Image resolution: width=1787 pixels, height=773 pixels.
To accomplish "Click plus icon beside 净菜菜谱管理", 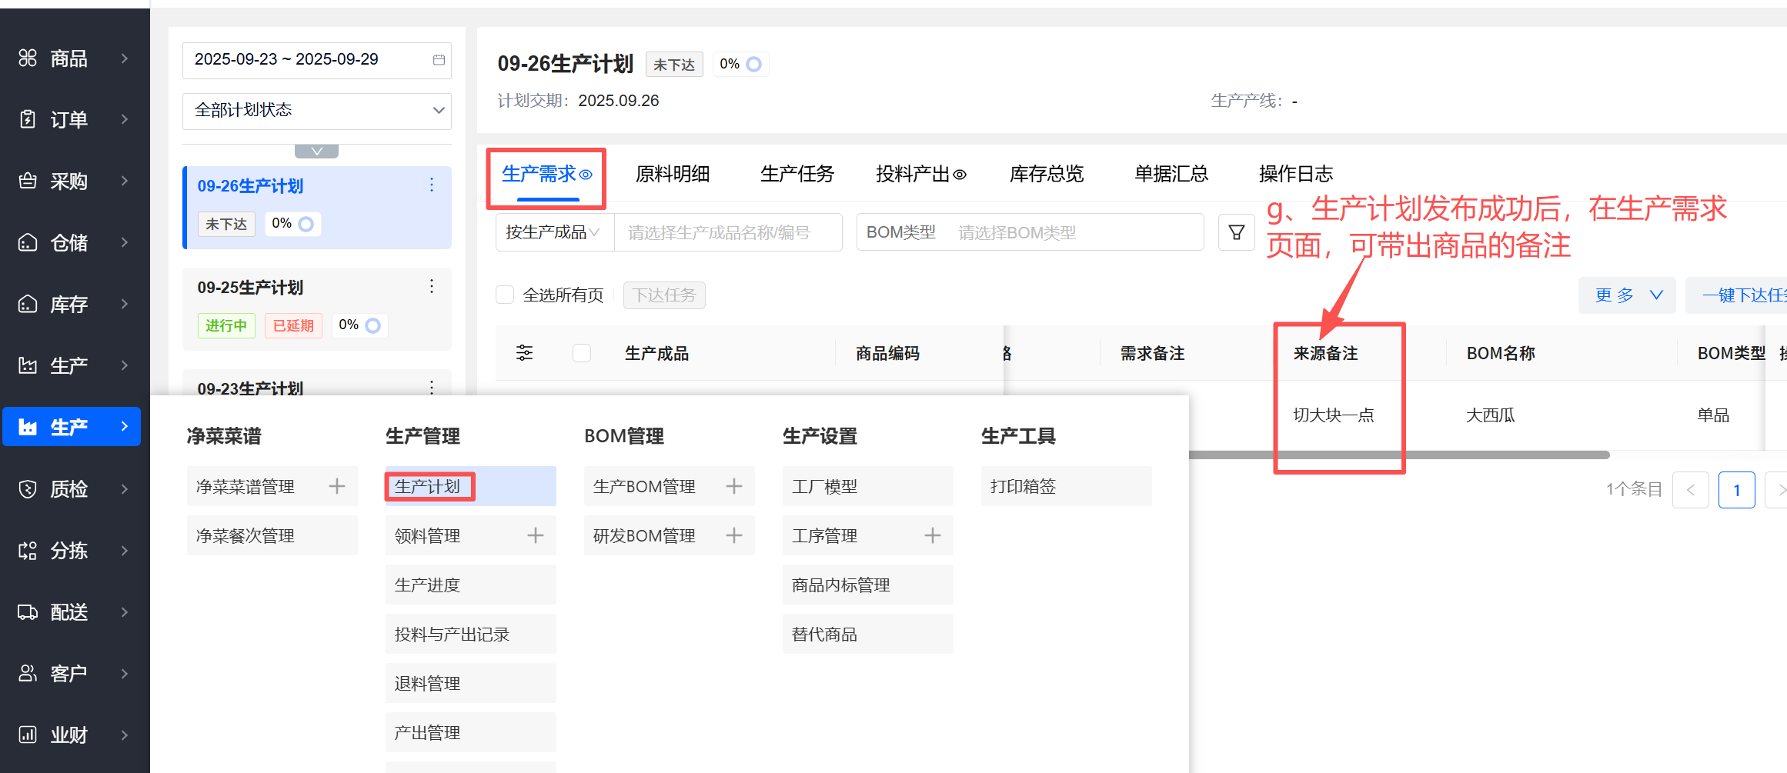I will (x=337, y=486).
